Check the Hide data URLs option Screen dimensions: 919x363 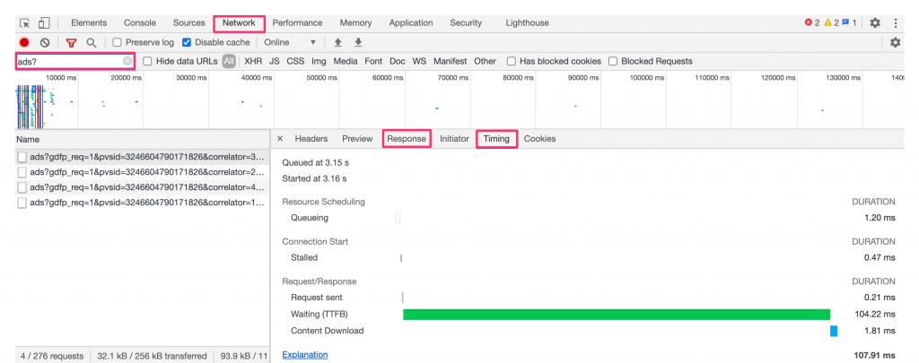[x=148, y=61]
